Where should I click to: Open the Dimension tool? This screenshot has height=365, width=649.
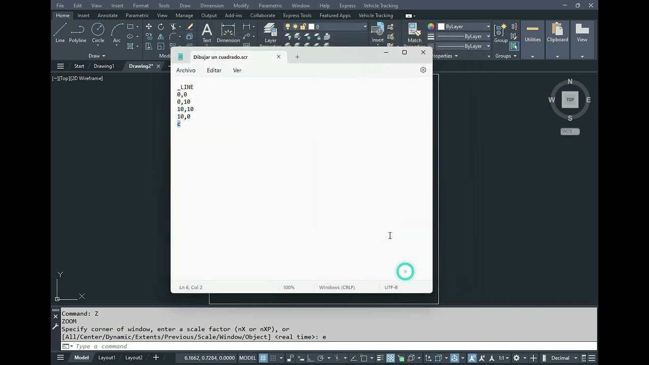(228, 32)
